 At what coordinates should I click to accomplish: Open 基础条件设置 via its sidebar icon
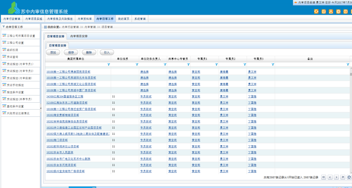pos(4,106)
